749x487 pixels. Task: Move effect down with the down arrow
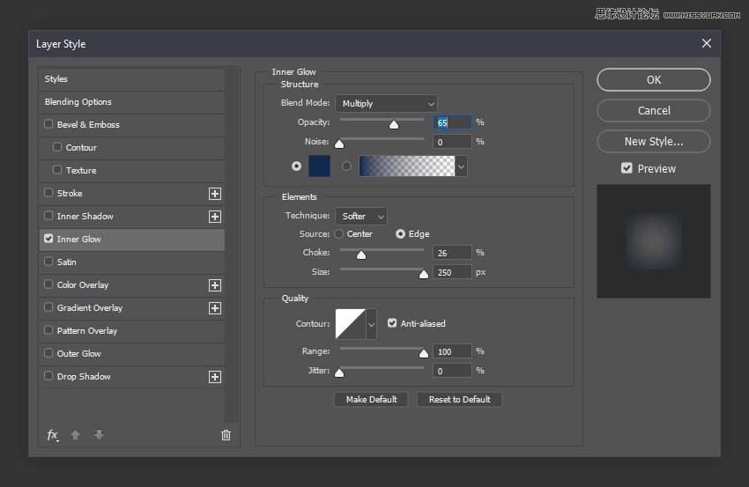(99, 435)
